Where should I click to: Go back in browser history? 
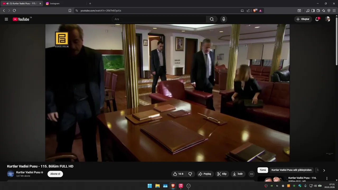point(4,11)
